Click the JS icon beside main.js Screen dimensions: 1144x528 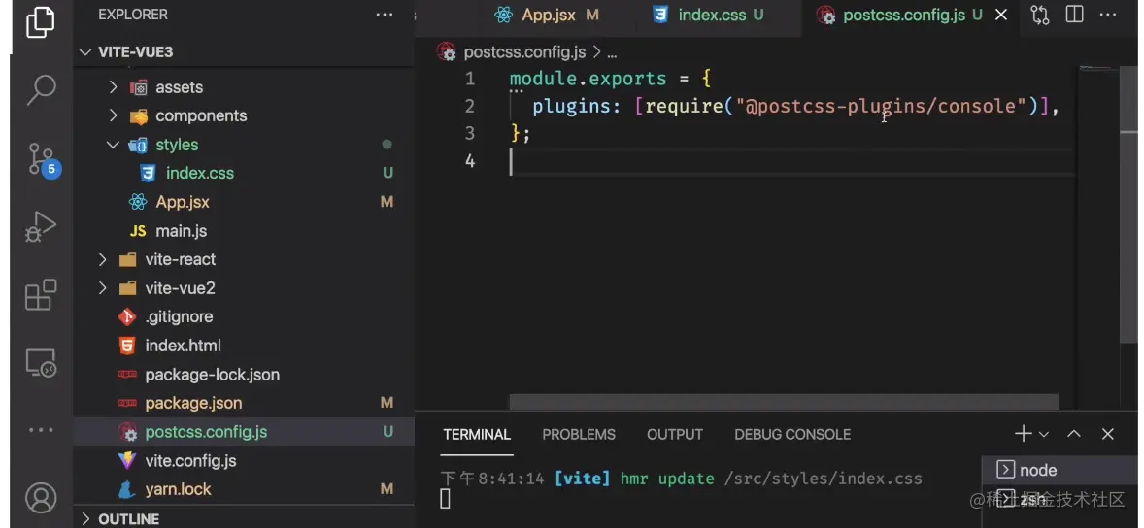pos(138,231)
